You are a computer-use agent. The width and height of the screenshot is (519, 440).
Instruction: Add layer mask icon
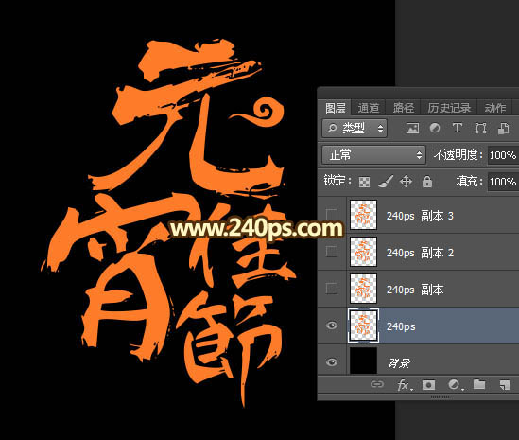[x=428, y=385]
